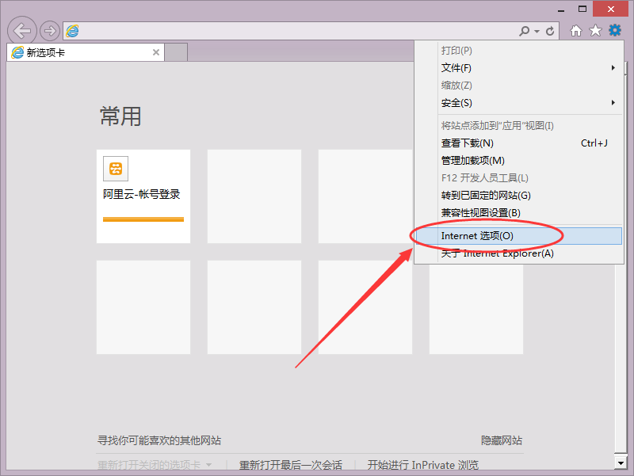Screen dimensions: 634x476
Task: Click the orange 阿里云 site icon
Action: point(116,169)
